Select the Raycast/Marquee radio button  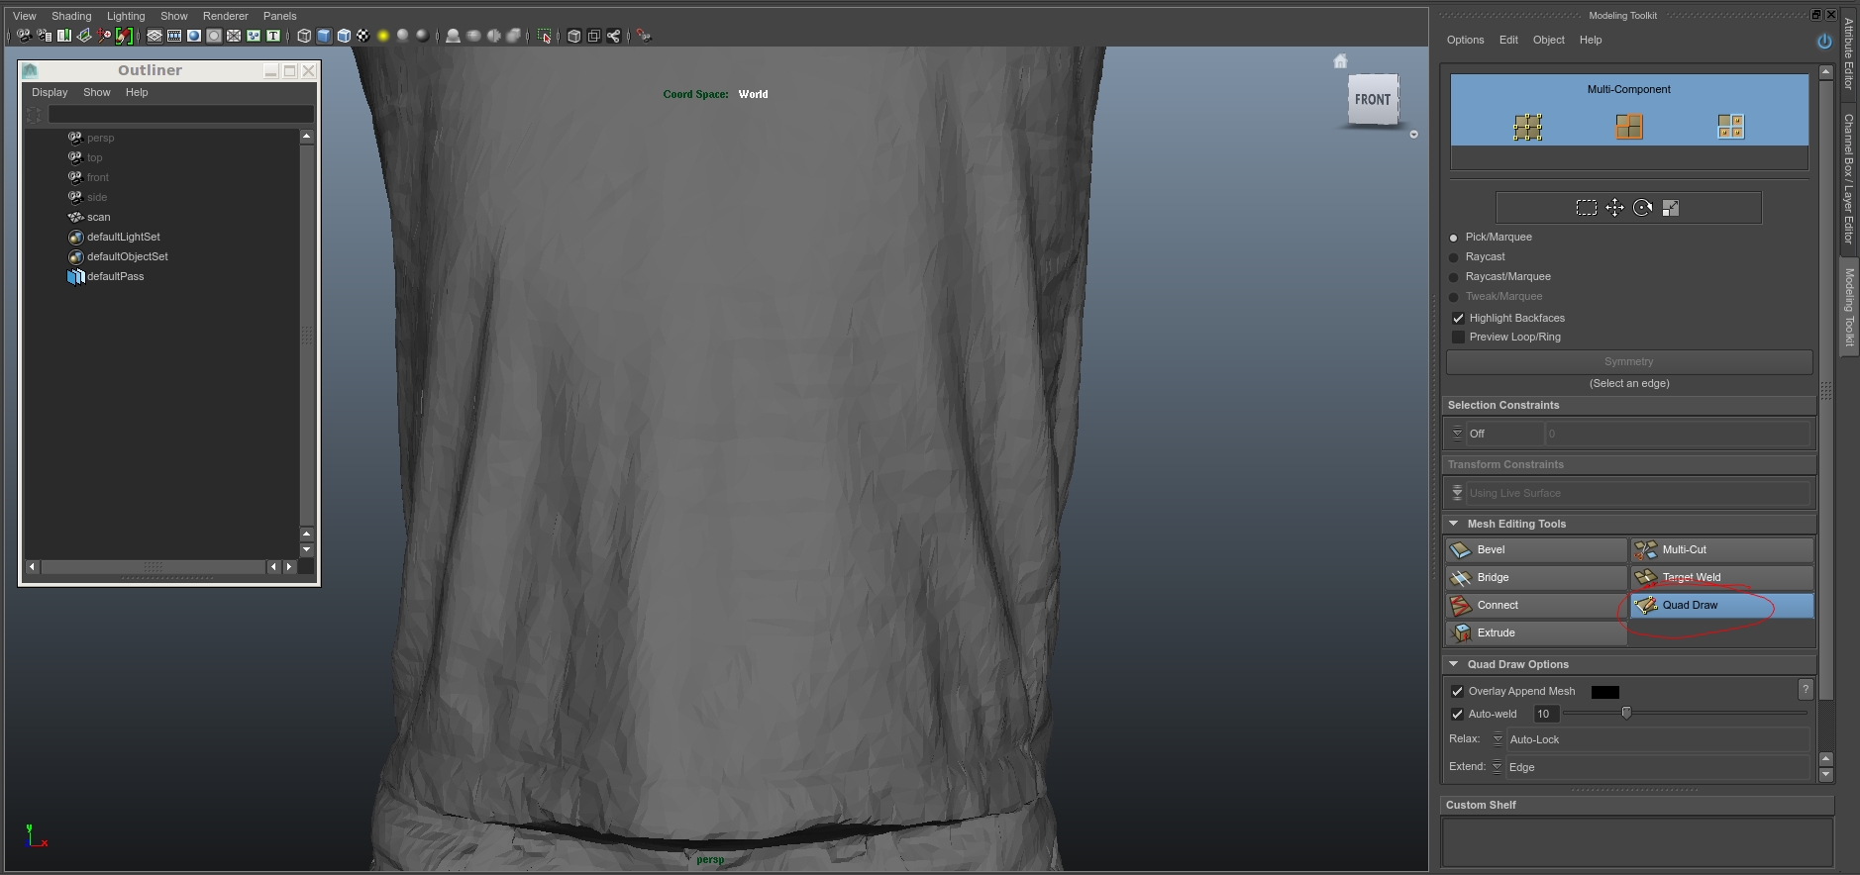1454,277
